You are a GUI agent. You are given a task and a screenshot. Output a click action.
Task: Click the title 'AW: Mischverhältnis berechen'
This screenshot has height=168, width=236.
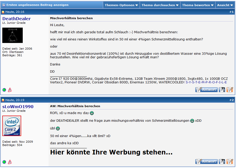point(75,106)
